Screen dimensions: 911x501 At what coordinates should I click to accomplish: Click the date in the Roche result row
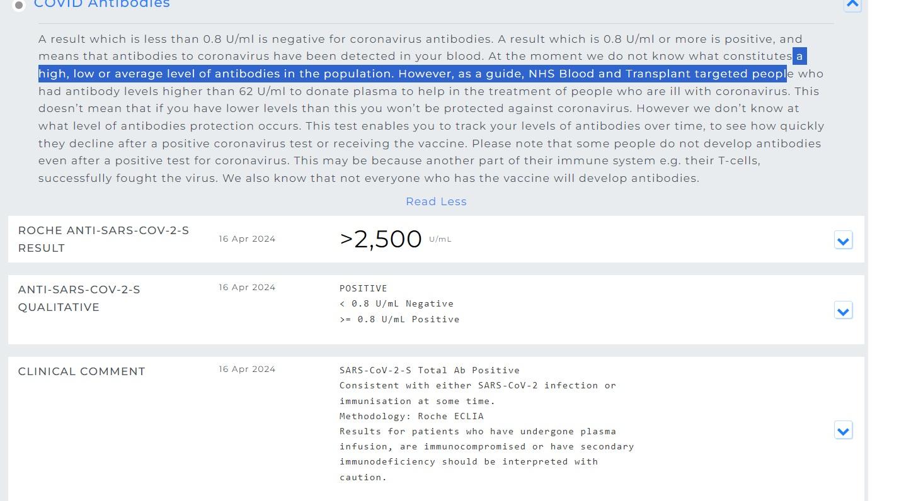click(247, 239)
